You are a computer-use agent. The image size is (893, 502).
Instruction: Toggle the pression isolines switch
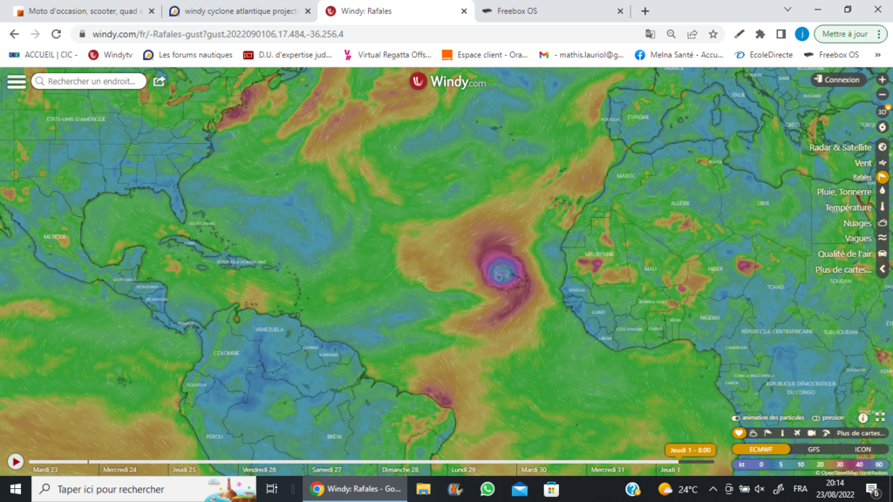815,418
